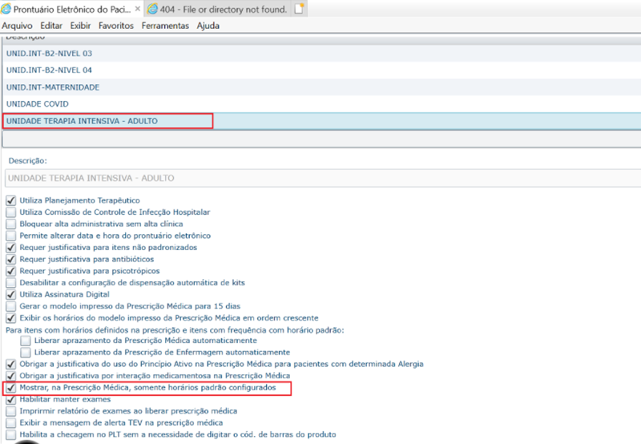Open the Exibir menu

point(81,26)
